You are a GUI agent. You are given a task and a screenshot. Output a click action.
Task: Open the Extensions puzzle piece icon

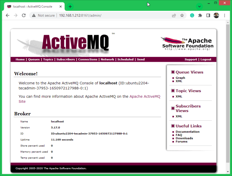point(200,15)
